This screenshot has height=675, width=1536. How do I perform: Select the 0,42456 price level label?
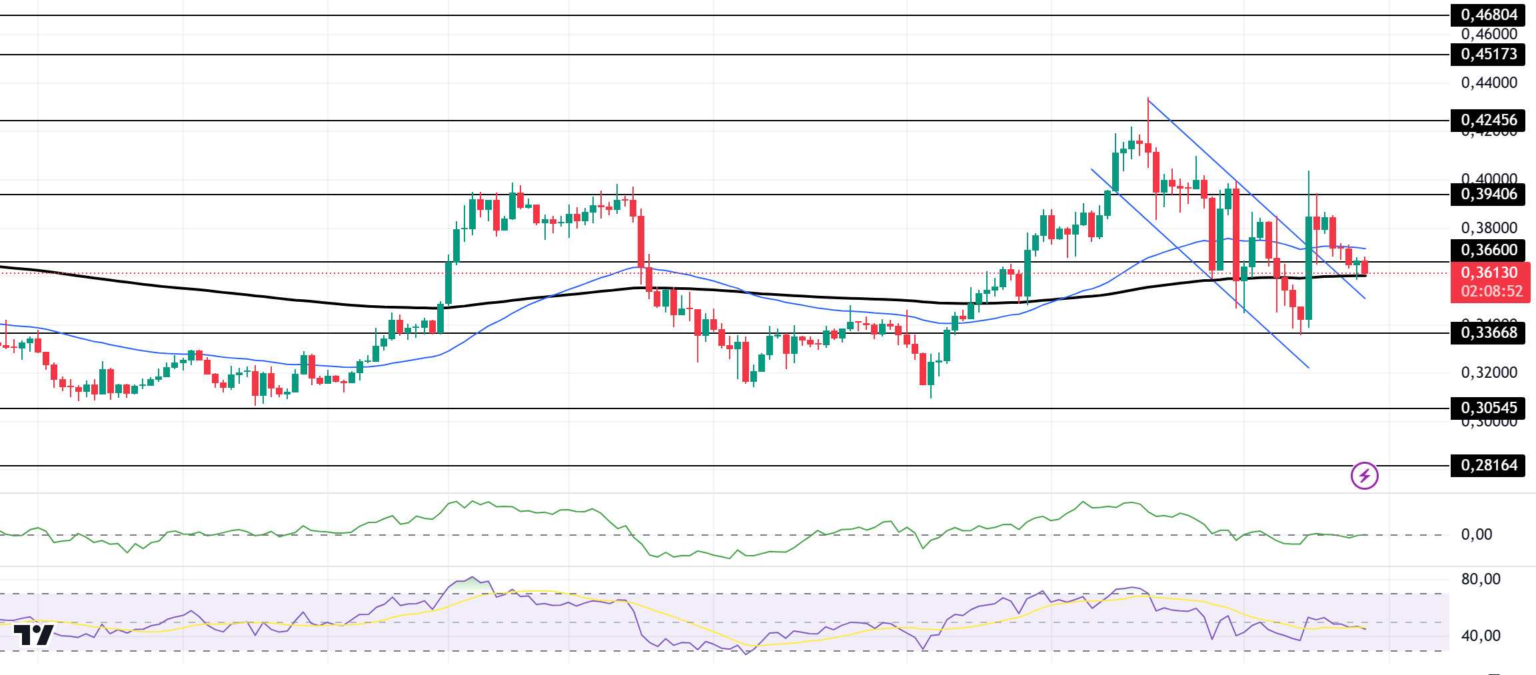(1488, 120)
